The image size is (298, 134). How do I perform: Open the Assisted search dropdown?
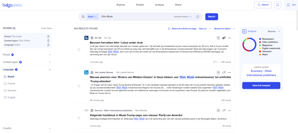(183, 16)
